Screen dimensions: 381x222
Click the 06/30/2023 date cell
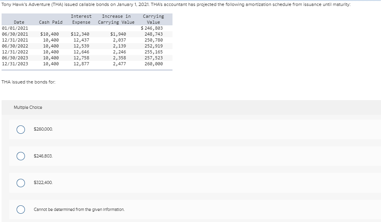click(15, 58)
